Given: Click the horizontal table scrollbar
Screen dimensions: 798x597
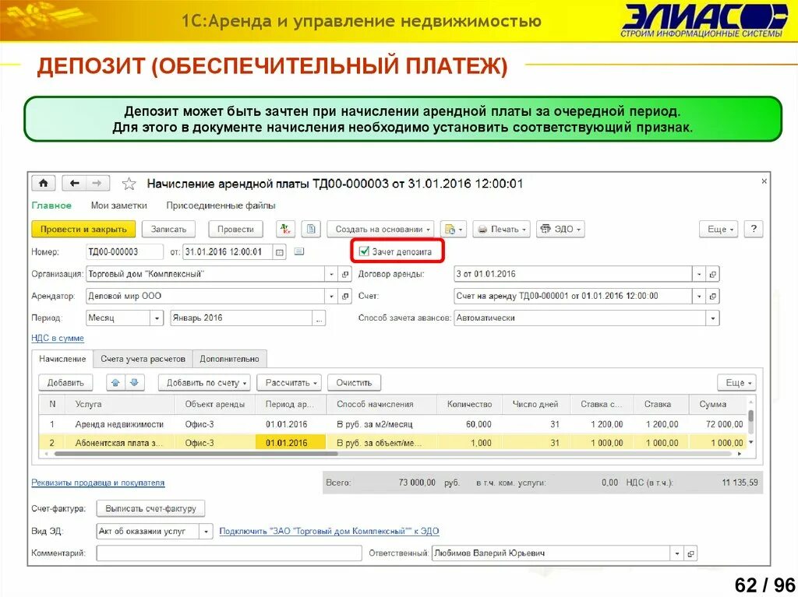Looking at the screenshot, I should 196,454.
